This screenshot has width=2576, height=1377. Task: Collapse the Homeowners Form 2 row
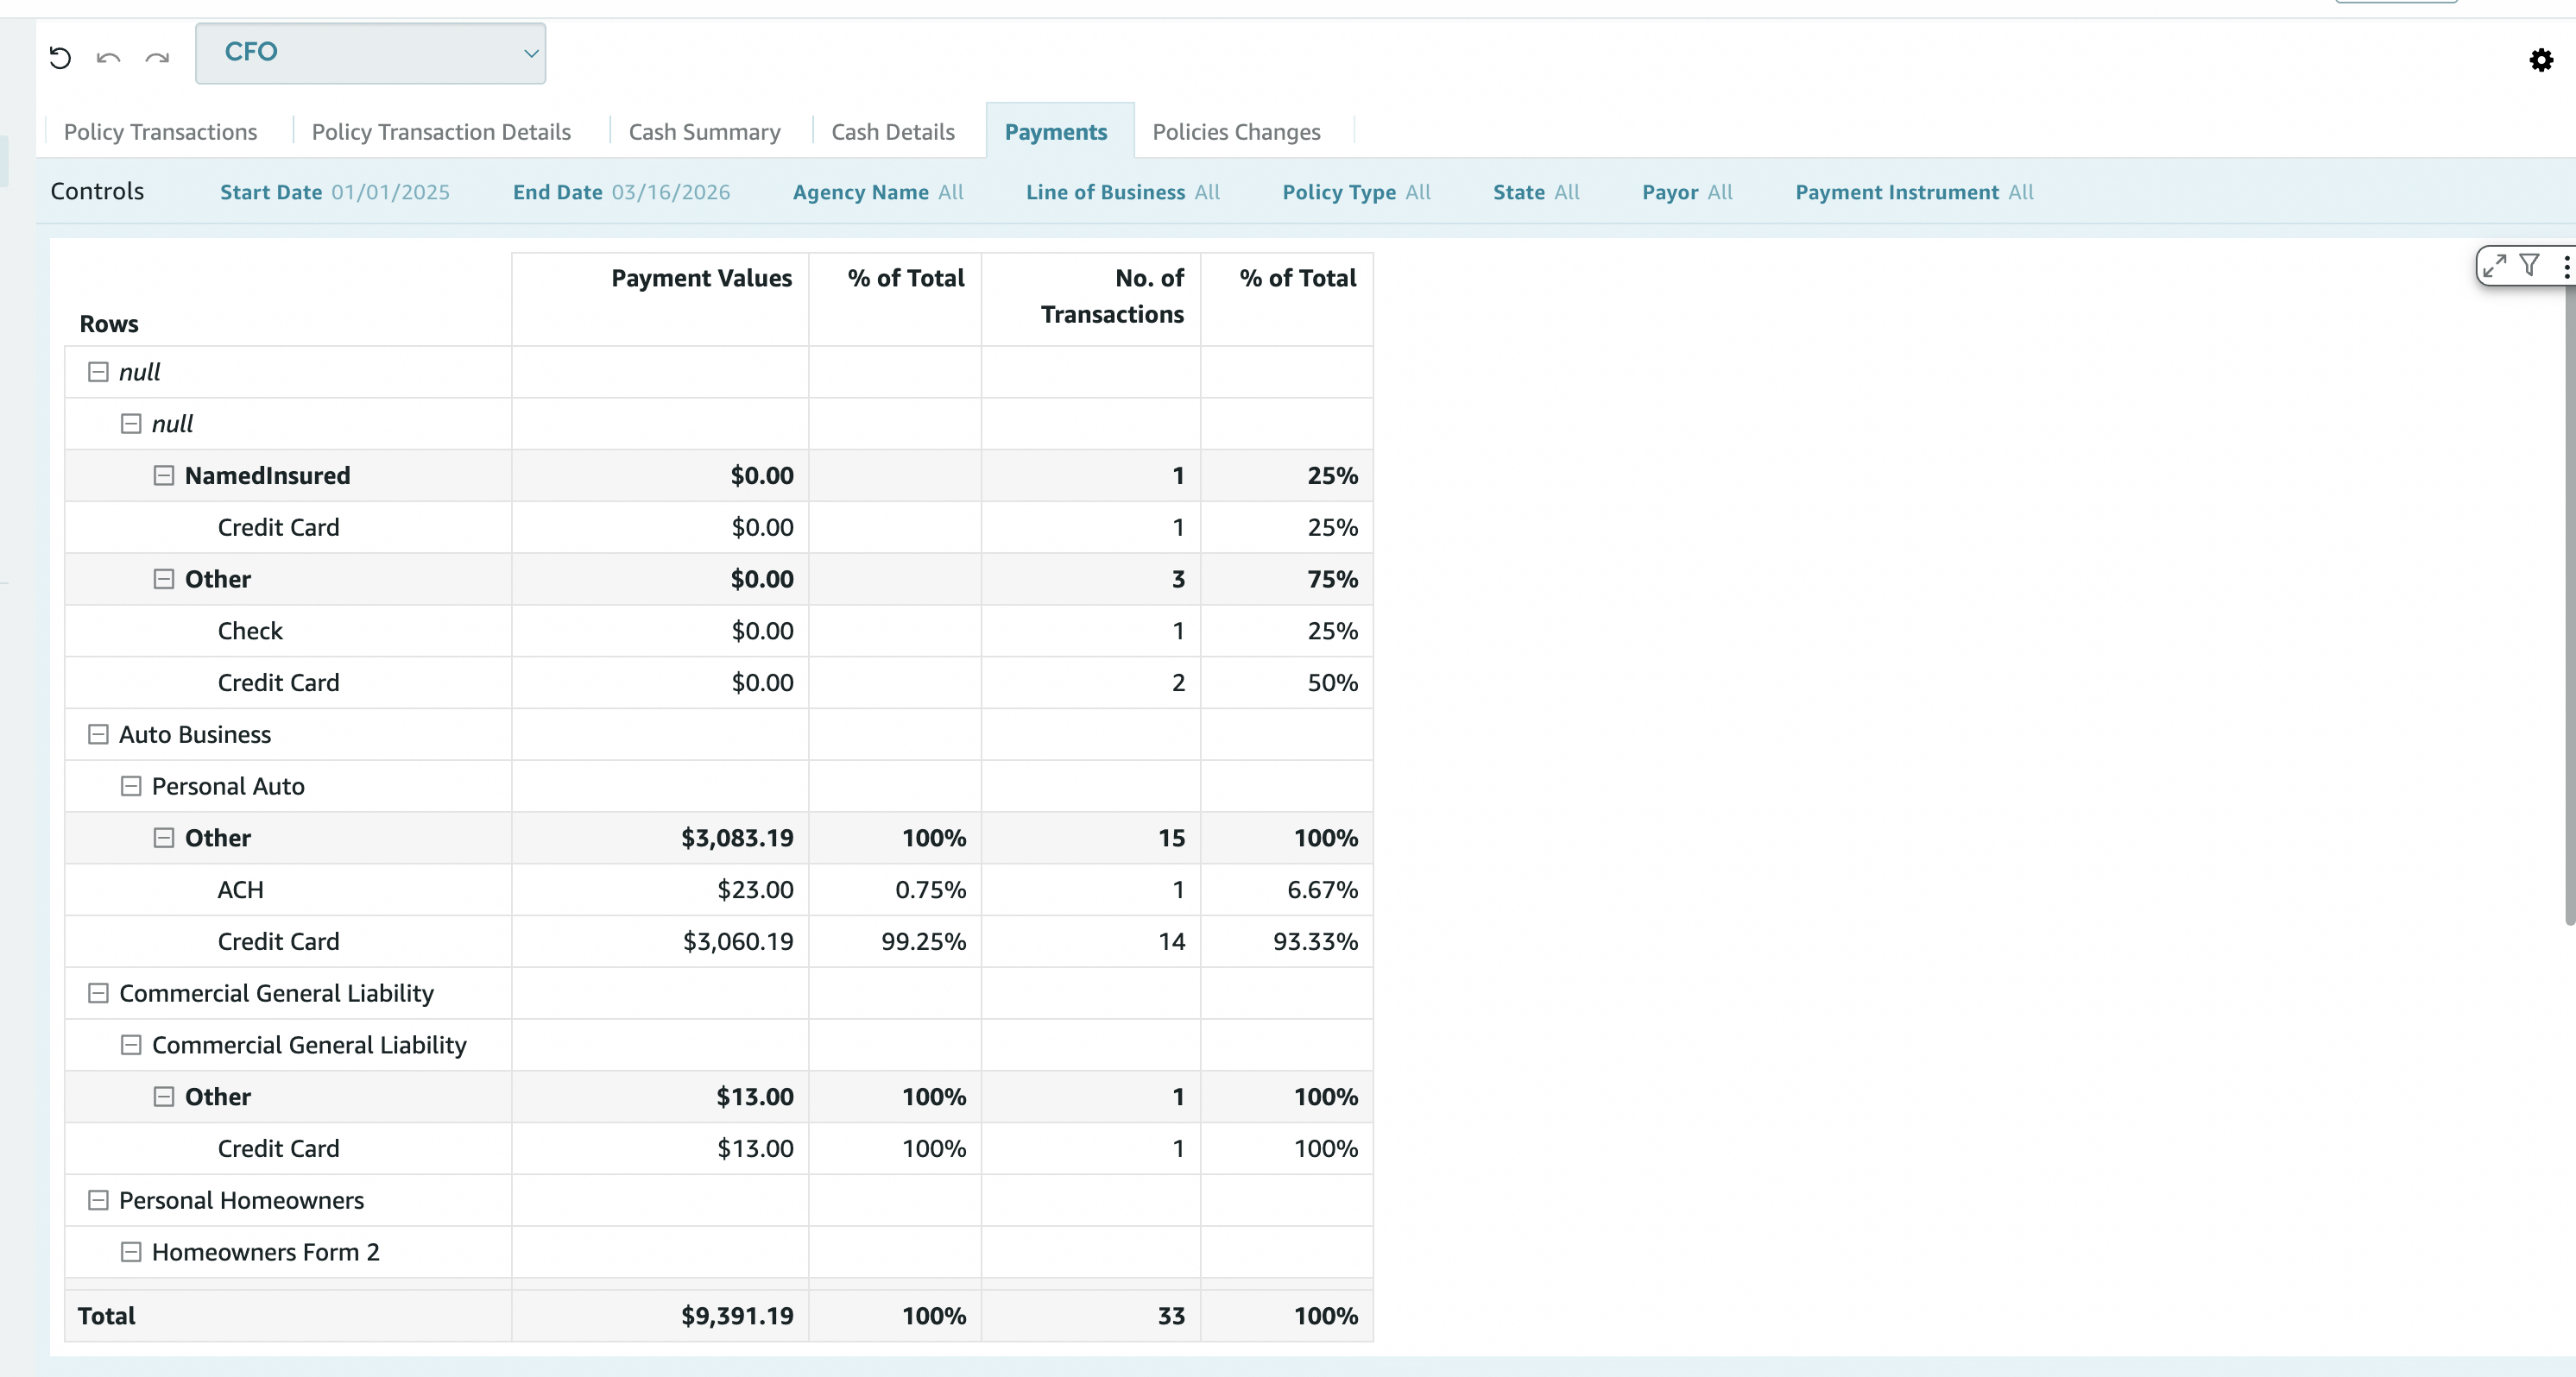(x=131, y=1252)
